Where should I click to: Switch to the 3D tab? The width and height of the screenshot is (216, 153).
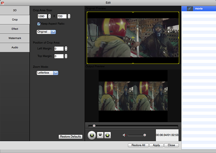tap(15, 10)
